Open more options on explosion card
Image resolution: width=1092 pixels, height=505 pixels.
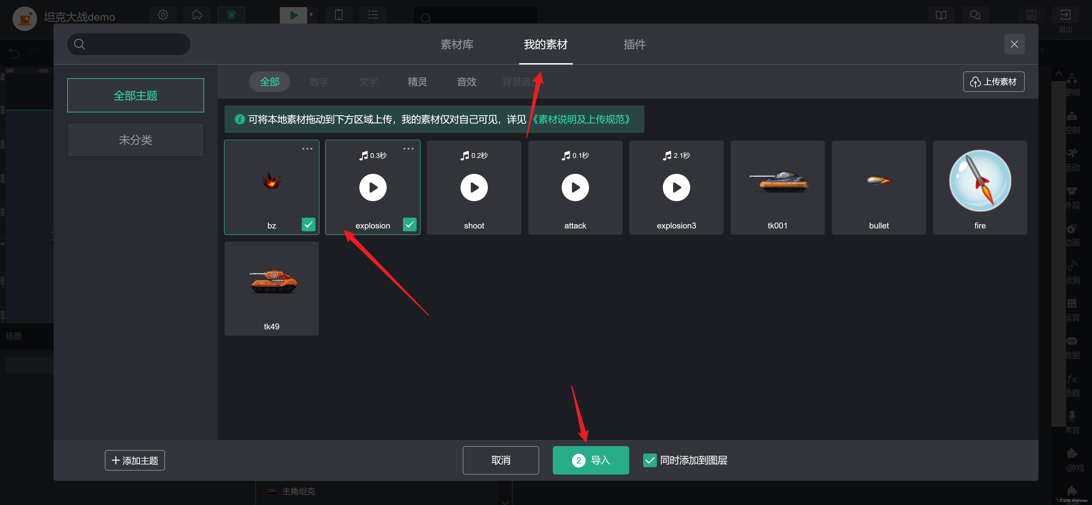[x=408, y=149]
